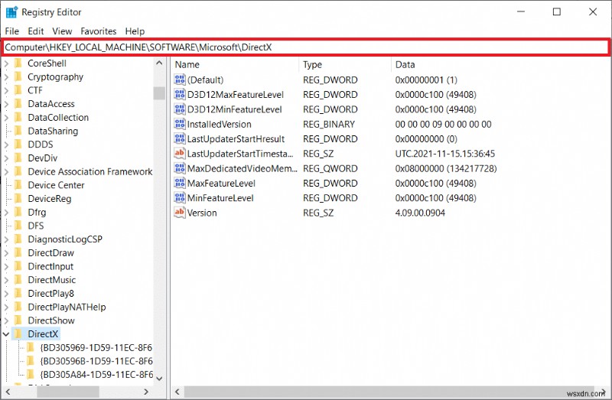Click the registry path address bar
Image resolution: width=612 pixels, height=400 pixels.
(306, 47)
